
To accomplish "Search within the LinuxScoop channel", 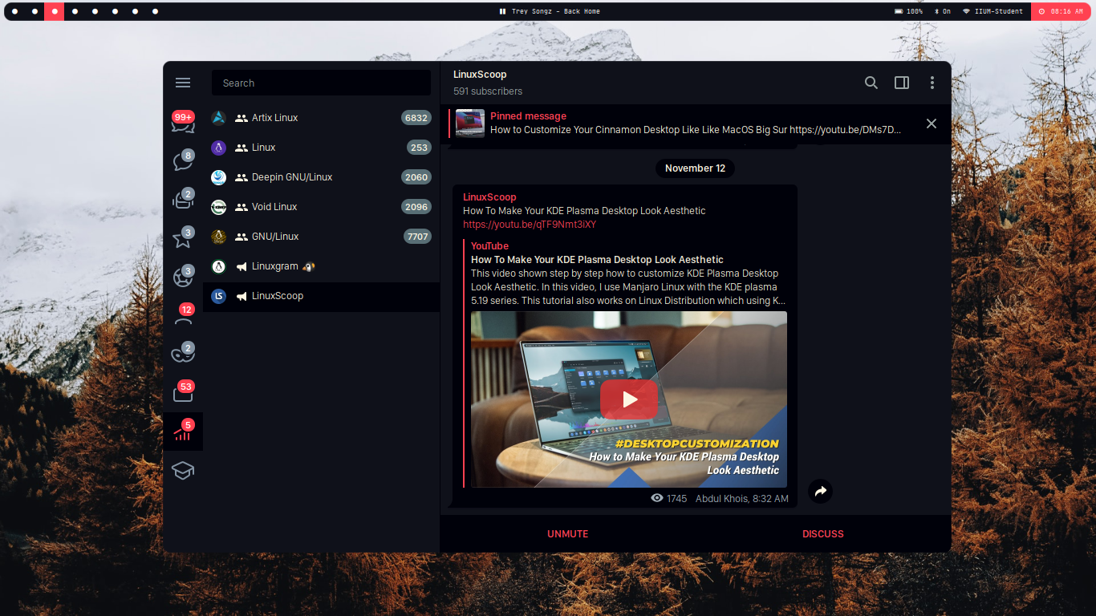I will [x=871, y=83].
